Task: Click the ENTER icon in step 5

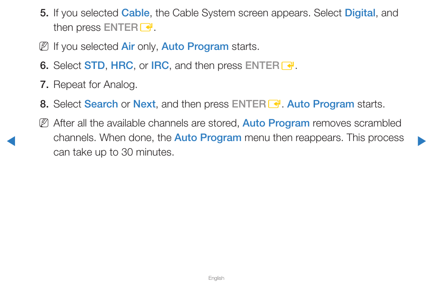Action: point(146,28)
